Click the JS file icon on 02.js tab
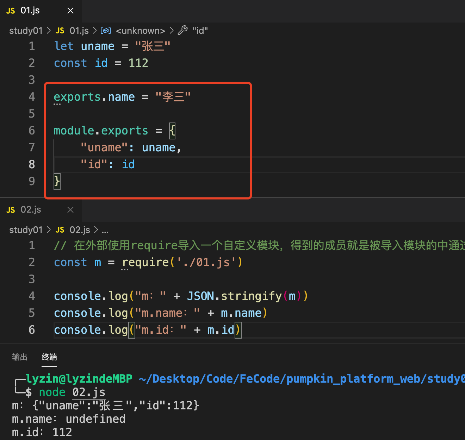The image size is (465, 440). point(11,210)
